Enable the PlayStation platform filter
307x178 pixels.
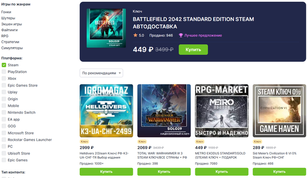pos(4,72)
